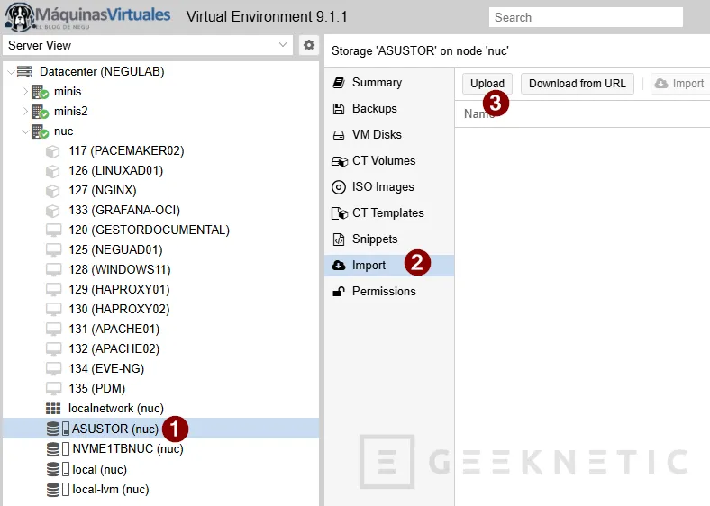Select Datacenter (NEGULAB) label
Image resolution: width=710 pixels, height=506 pixels.
pos(102,71)
